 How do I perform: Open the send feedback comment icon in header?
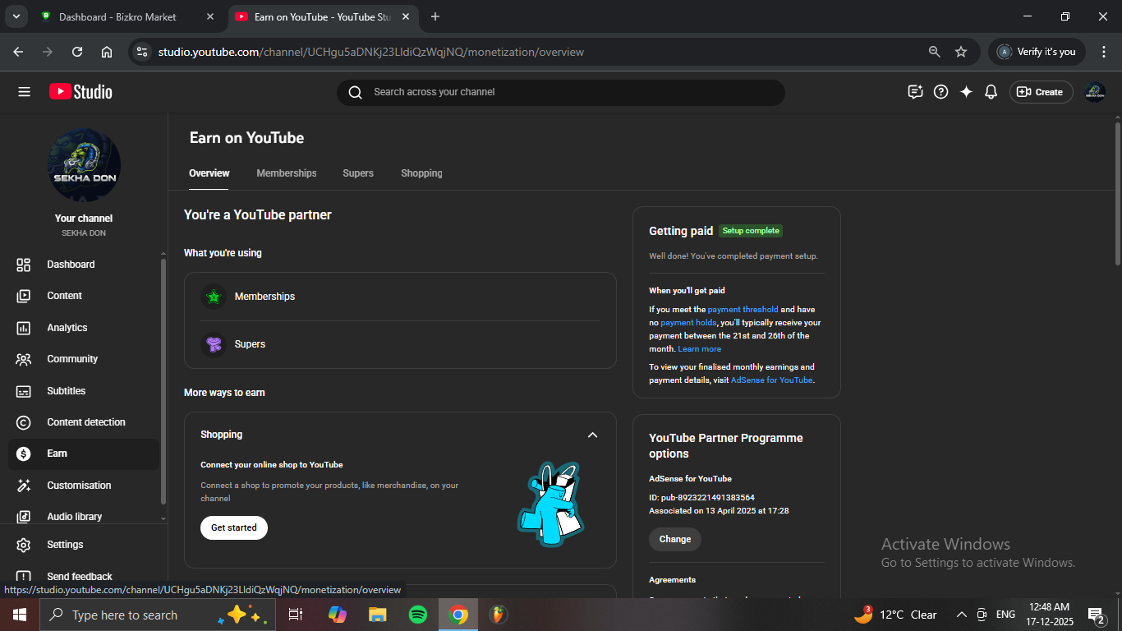[915, 92]
